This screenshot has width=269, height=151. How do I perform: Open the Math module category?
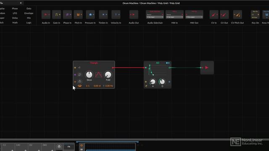click(x=15, y=23)
